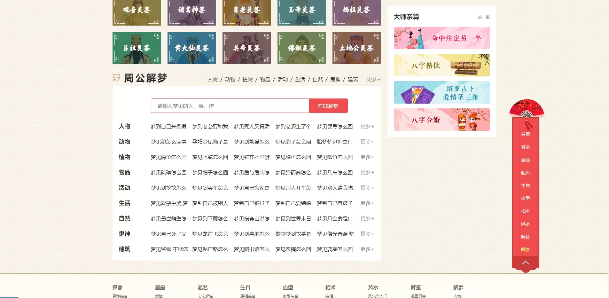Select 植物 in the 周公解梦 header tabs
Image resolution: width=609 pixels, height=298 pixels.
(248, 79)
